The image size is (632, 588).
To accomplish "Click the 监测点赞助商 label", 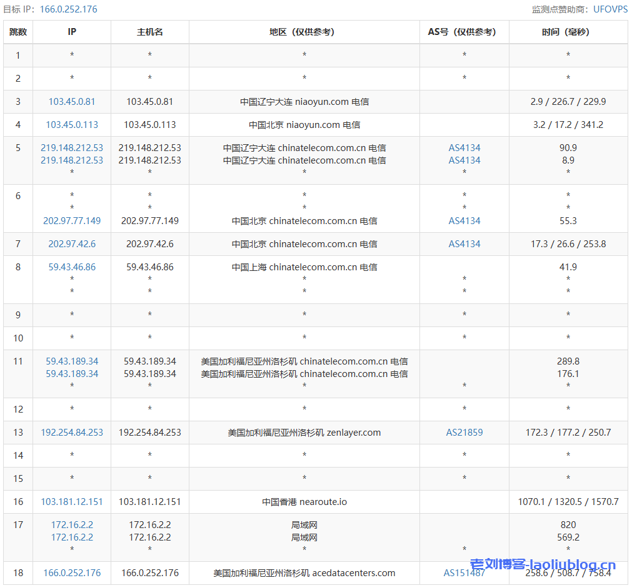I will coord(561,9).
